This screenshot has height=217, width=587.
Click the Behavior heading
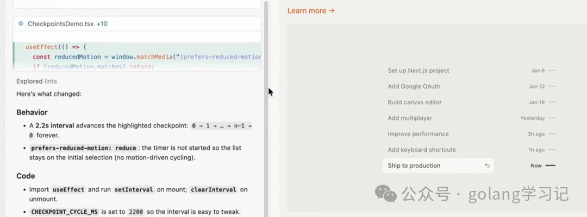[x=32, y=112]
